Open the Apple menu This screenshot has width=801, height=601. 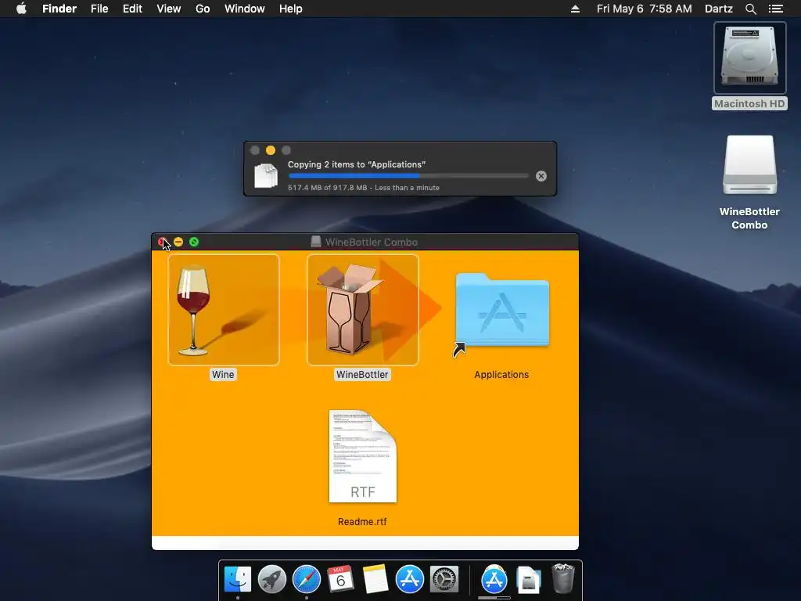pyautogui.click(x=21, y=9)
